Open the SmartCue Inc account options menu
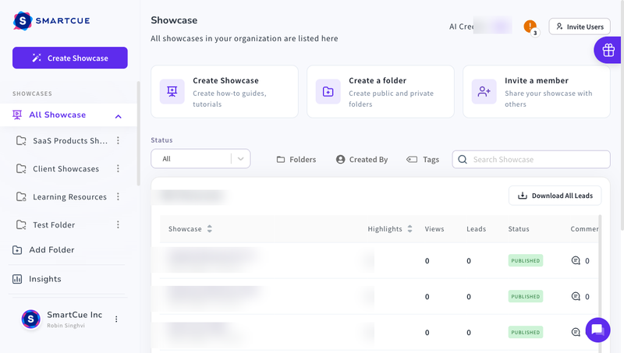This screenshot has height=353, width=624. click(116, 319)
